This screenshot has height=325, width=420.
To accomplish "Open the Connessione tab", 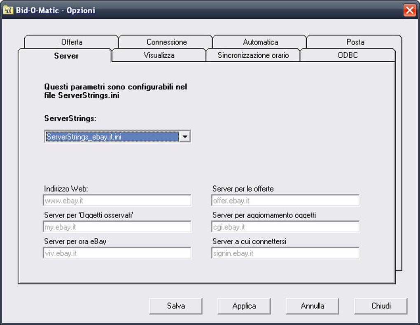I will (166, 42).
